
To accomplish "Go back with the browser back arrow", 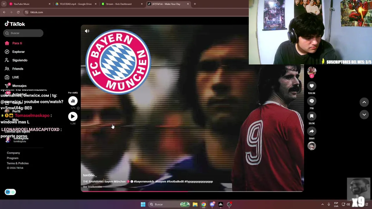I will tap(4, 12).
